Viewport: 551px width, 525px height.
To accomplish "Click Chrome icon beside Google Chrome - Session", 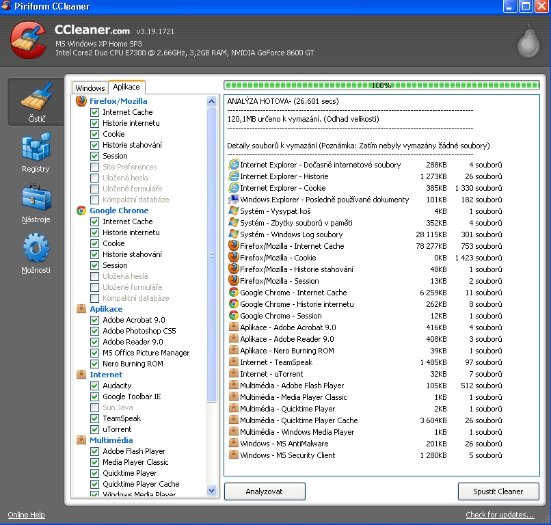I will click(233, 315).
